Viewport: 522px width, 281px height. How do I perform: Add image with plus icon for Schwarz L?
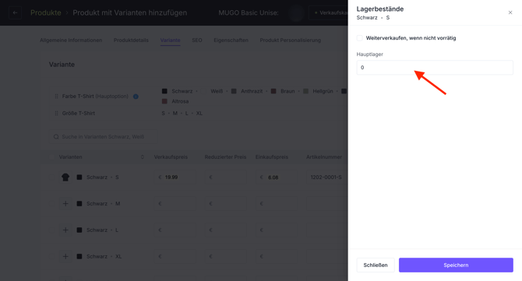click(65, 230)
